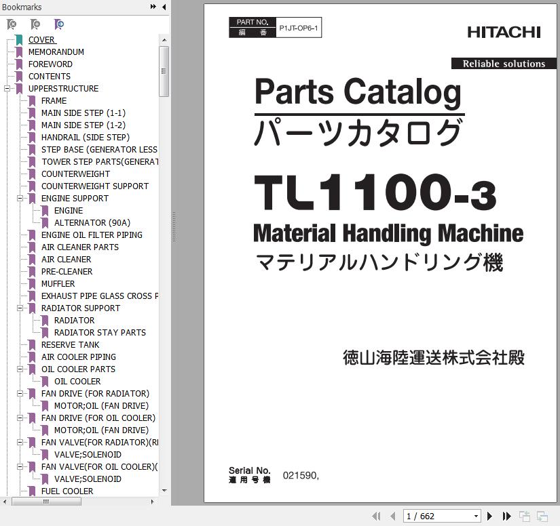
Task: Collapse the UPPERSTRUCTURE bookmark tree
Action: point(7,88)
